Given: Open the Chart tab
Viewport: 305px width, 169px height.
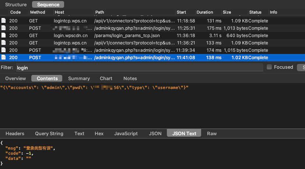Looking at the screenshot, I should [106, 78].
